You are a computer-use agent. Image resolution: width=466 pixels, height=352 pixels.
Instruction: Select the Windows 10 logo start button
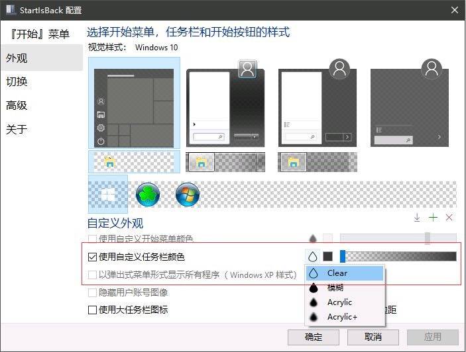[x=108, y=195]
